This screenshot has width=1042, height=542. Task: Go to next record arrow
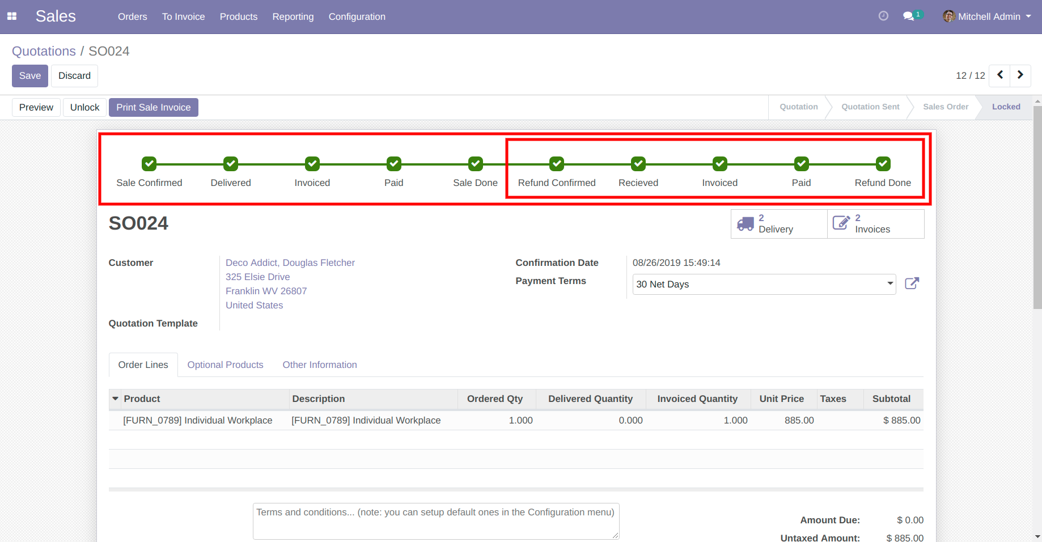pyautogui.click(x=1020, y=75)
